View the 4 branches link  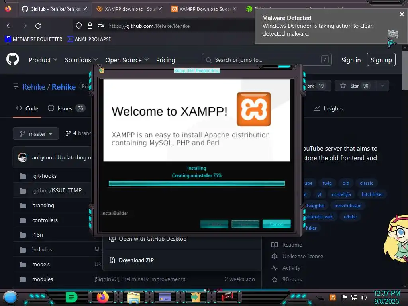point(78,133)
